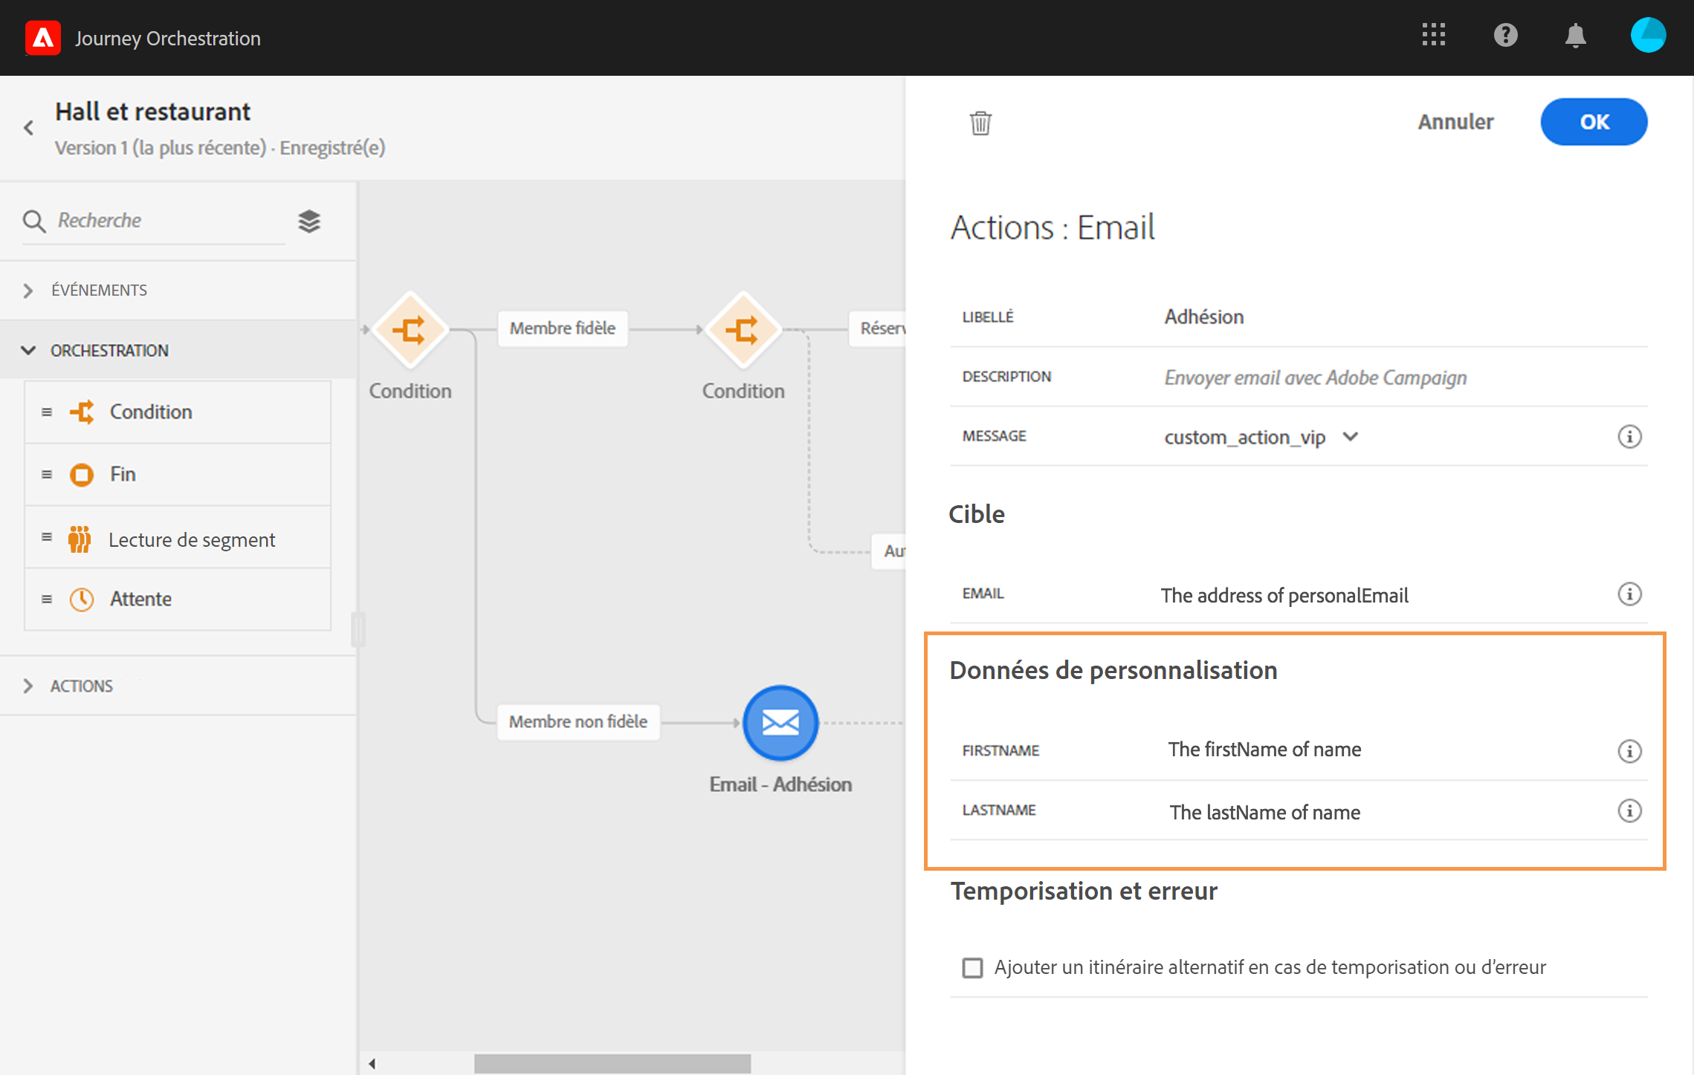
Task: Click the trash delete icon
Action: tap(980, 123)
